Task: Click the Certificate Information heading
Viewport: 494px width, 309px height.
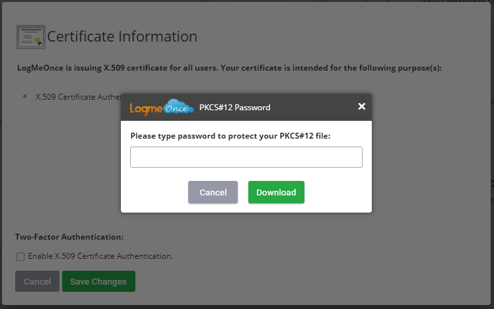Action: click(x=122, y=36)
